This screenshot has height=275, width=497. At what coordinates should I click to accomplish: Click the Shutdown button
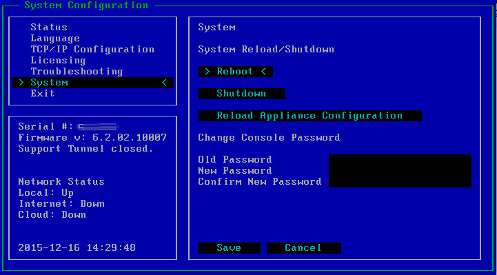point(242,94)
